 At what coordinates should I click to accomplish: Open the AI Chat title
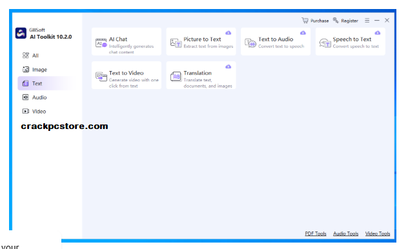tap(118, 39)
